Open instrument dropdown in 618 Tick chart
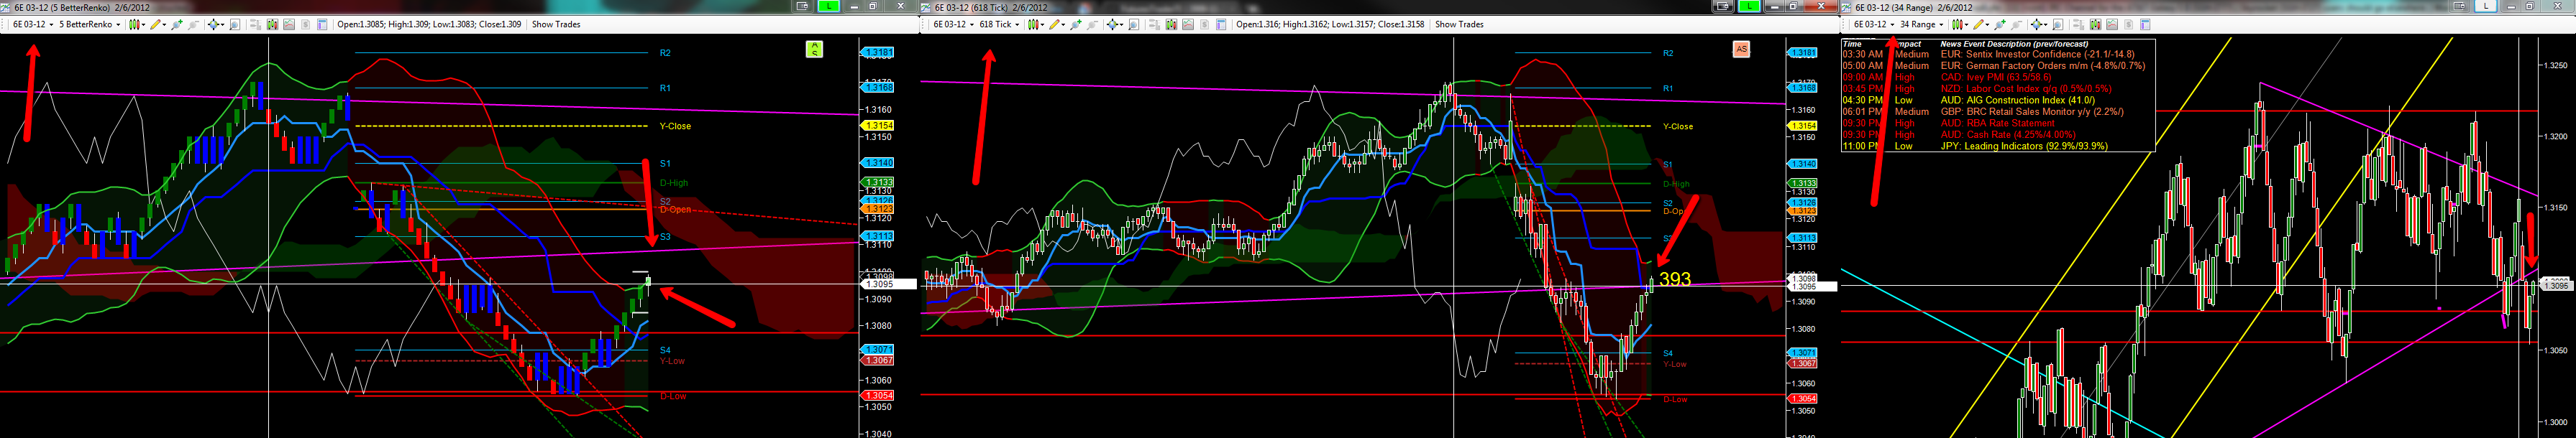Viewport: 2576px width, 438px height. coord(954,24)
